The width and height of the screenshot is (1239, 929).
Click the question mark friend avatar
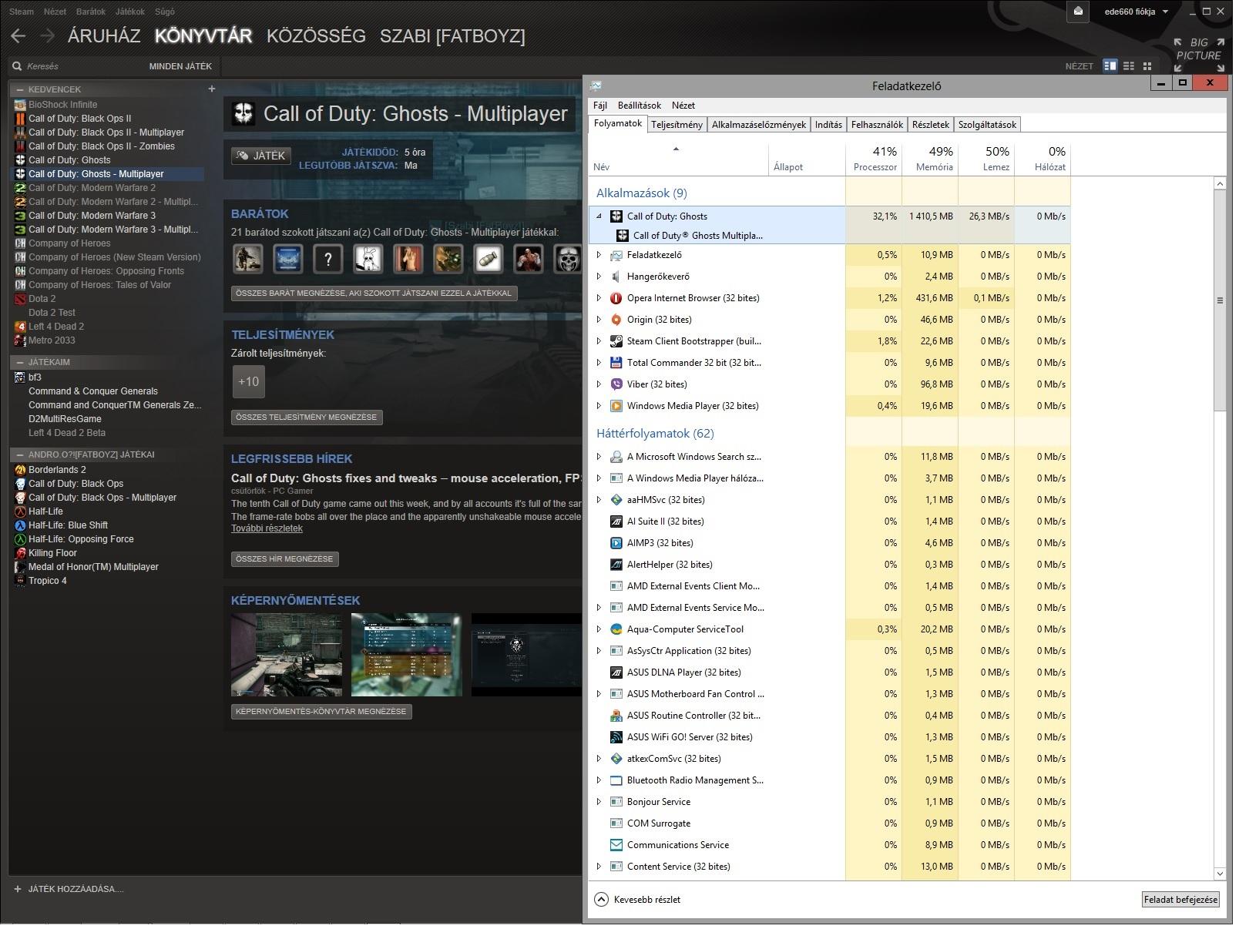coord(327,259)
